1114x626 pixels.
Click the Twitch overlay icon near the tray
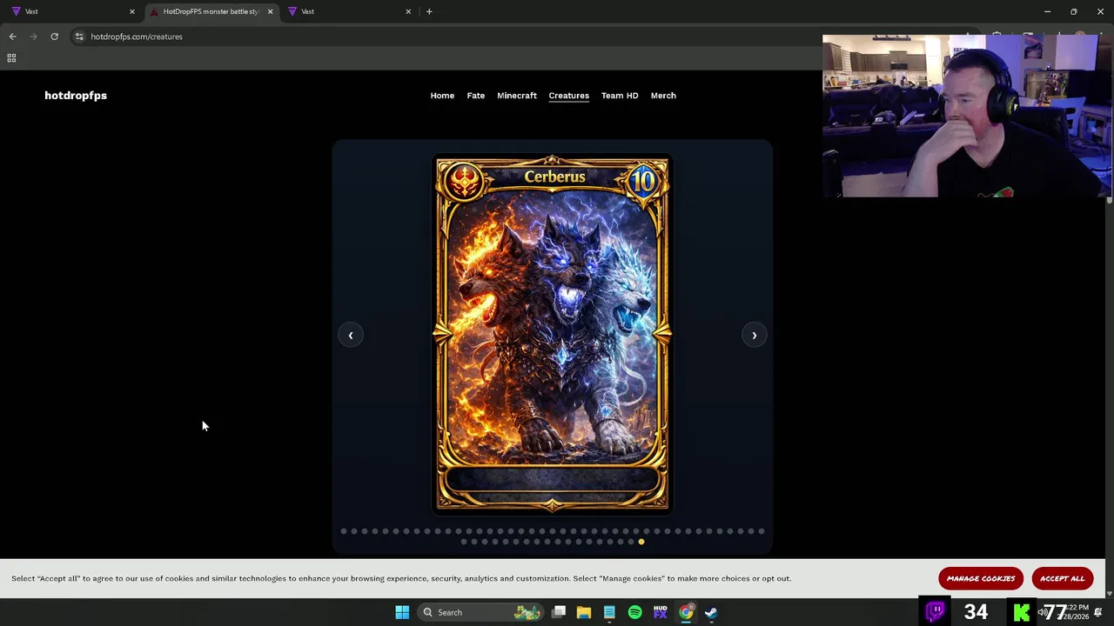click(x=935, y=611)
